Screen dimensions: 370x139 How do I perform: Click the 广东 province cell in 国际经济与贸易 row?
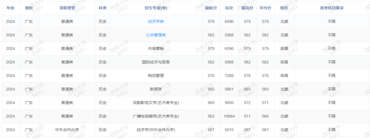(x=29, y=62)
